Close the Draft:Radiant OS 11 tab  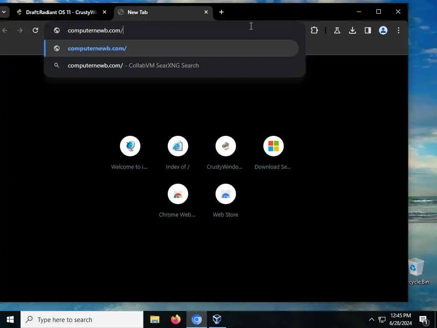105,12
